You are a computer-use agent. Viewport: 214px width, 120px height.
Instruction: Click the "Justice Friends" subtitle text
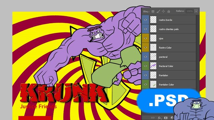point(38,106)
